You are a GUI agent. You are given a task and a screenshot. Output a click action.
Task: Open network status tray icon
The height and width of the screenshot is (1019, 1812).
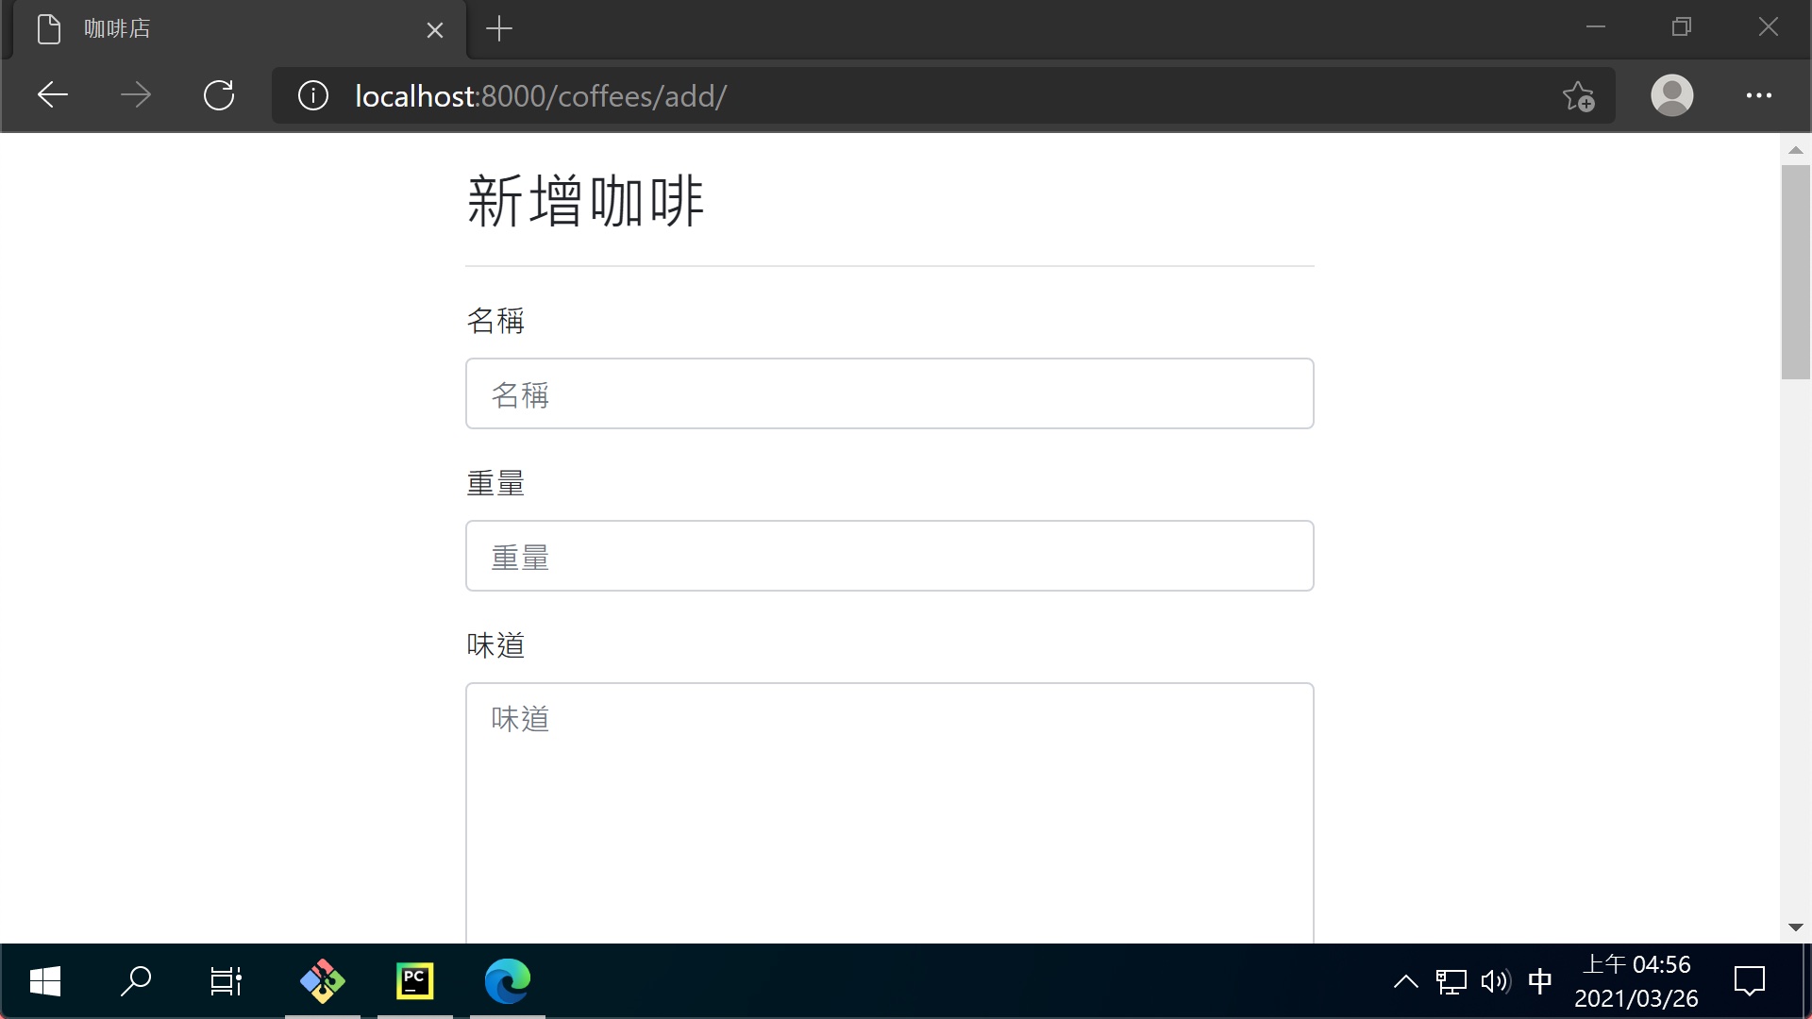pos(1451,981)
